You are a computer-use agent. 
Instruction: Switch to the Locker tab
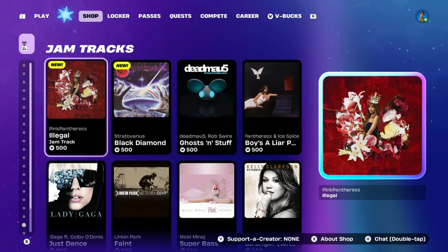(118, 16)
